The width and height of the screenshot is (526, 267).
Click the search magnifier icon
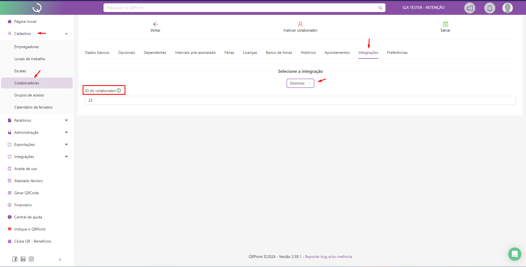(380, 8)
